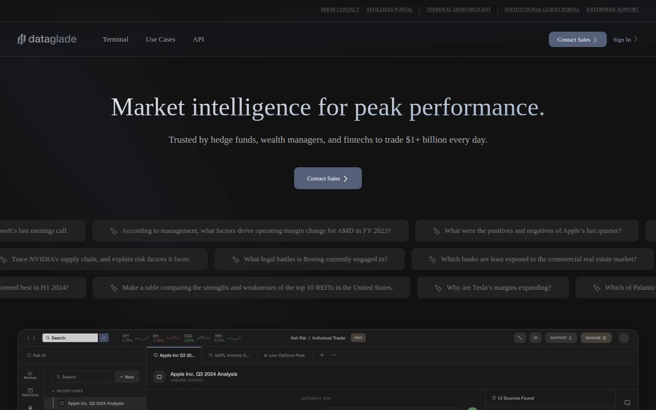Open the Press Contact link

coord(340,9)
